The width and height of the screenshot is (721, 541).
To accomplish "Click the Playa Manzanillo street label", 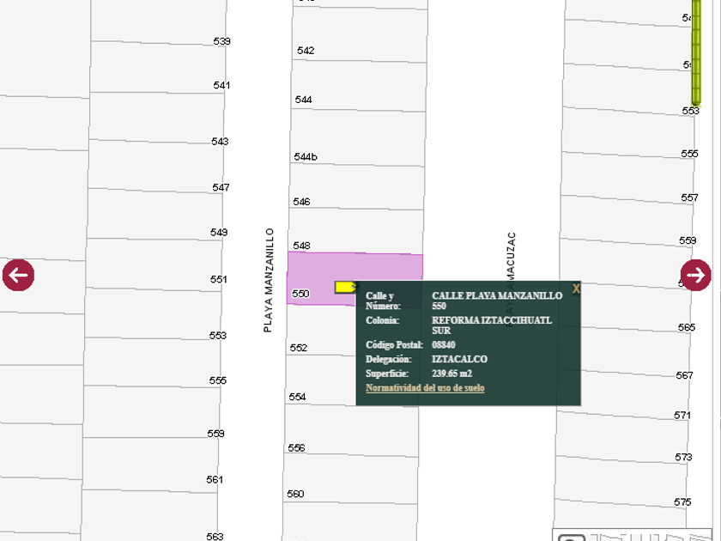I will click(x=269, y=280).
